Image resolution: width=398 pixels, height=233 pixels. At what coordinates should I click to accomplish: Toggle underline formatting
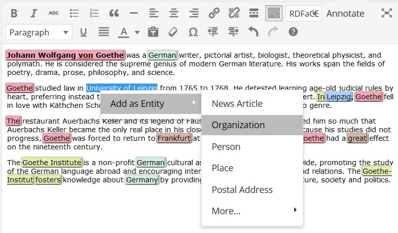(83, 32)
